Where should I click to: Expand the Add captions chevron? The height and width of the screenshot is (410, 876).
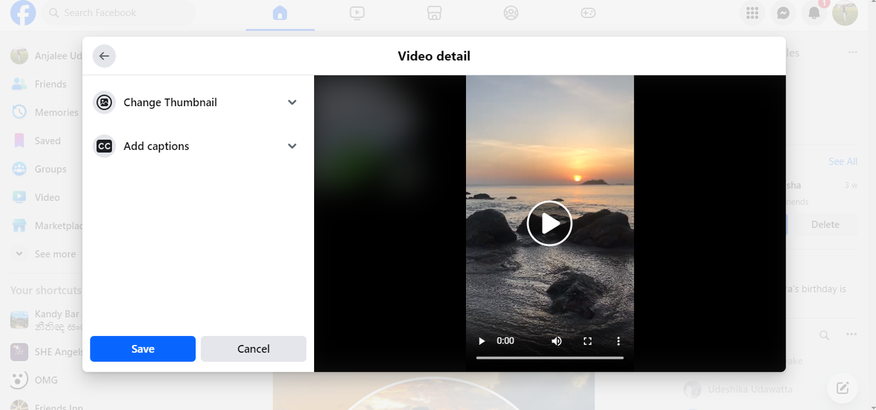tap(292, 146)
